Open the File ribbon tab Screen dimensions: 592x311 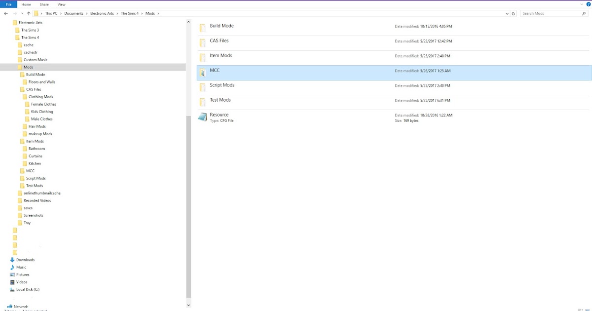(x=8, y=4)
